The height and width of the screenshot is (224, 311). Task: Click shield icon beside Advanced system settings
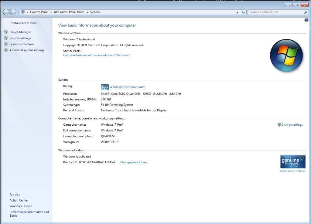coord(6,50)
